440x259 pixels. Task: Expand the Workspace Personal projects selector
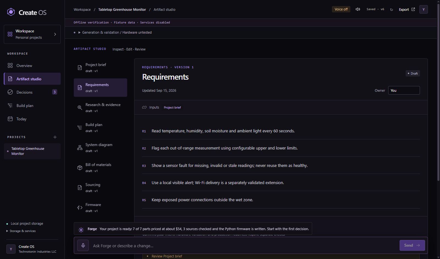32,34
